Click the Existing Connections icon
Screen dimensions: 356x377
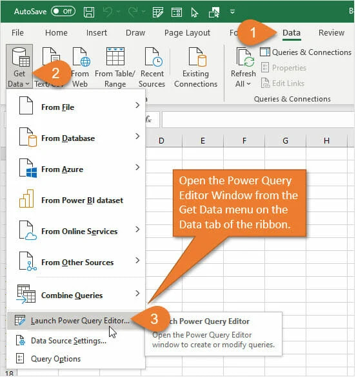(197, 57)
